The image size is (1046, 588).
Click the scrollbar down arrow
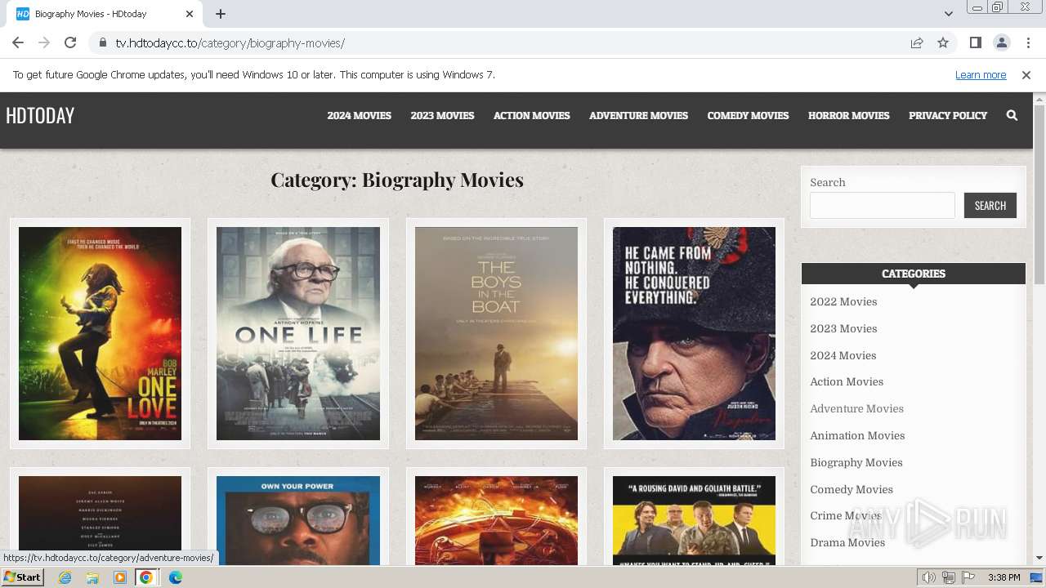click(1039, 558)
